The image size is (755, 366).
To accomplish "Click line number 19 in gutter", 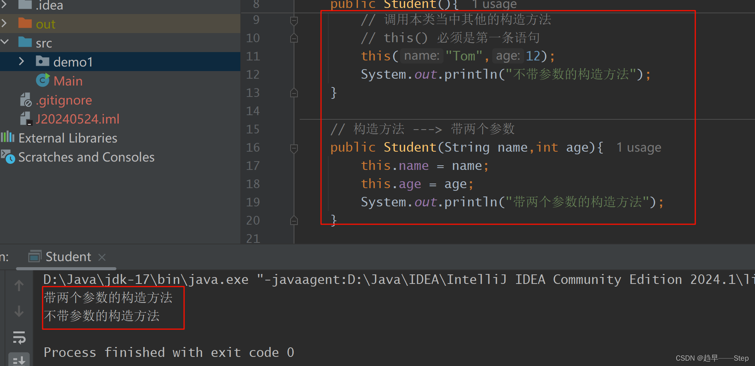I will coord(253,202).
